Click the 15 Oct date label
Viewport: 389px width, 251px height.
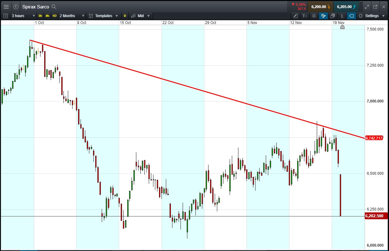click(125, 23)
